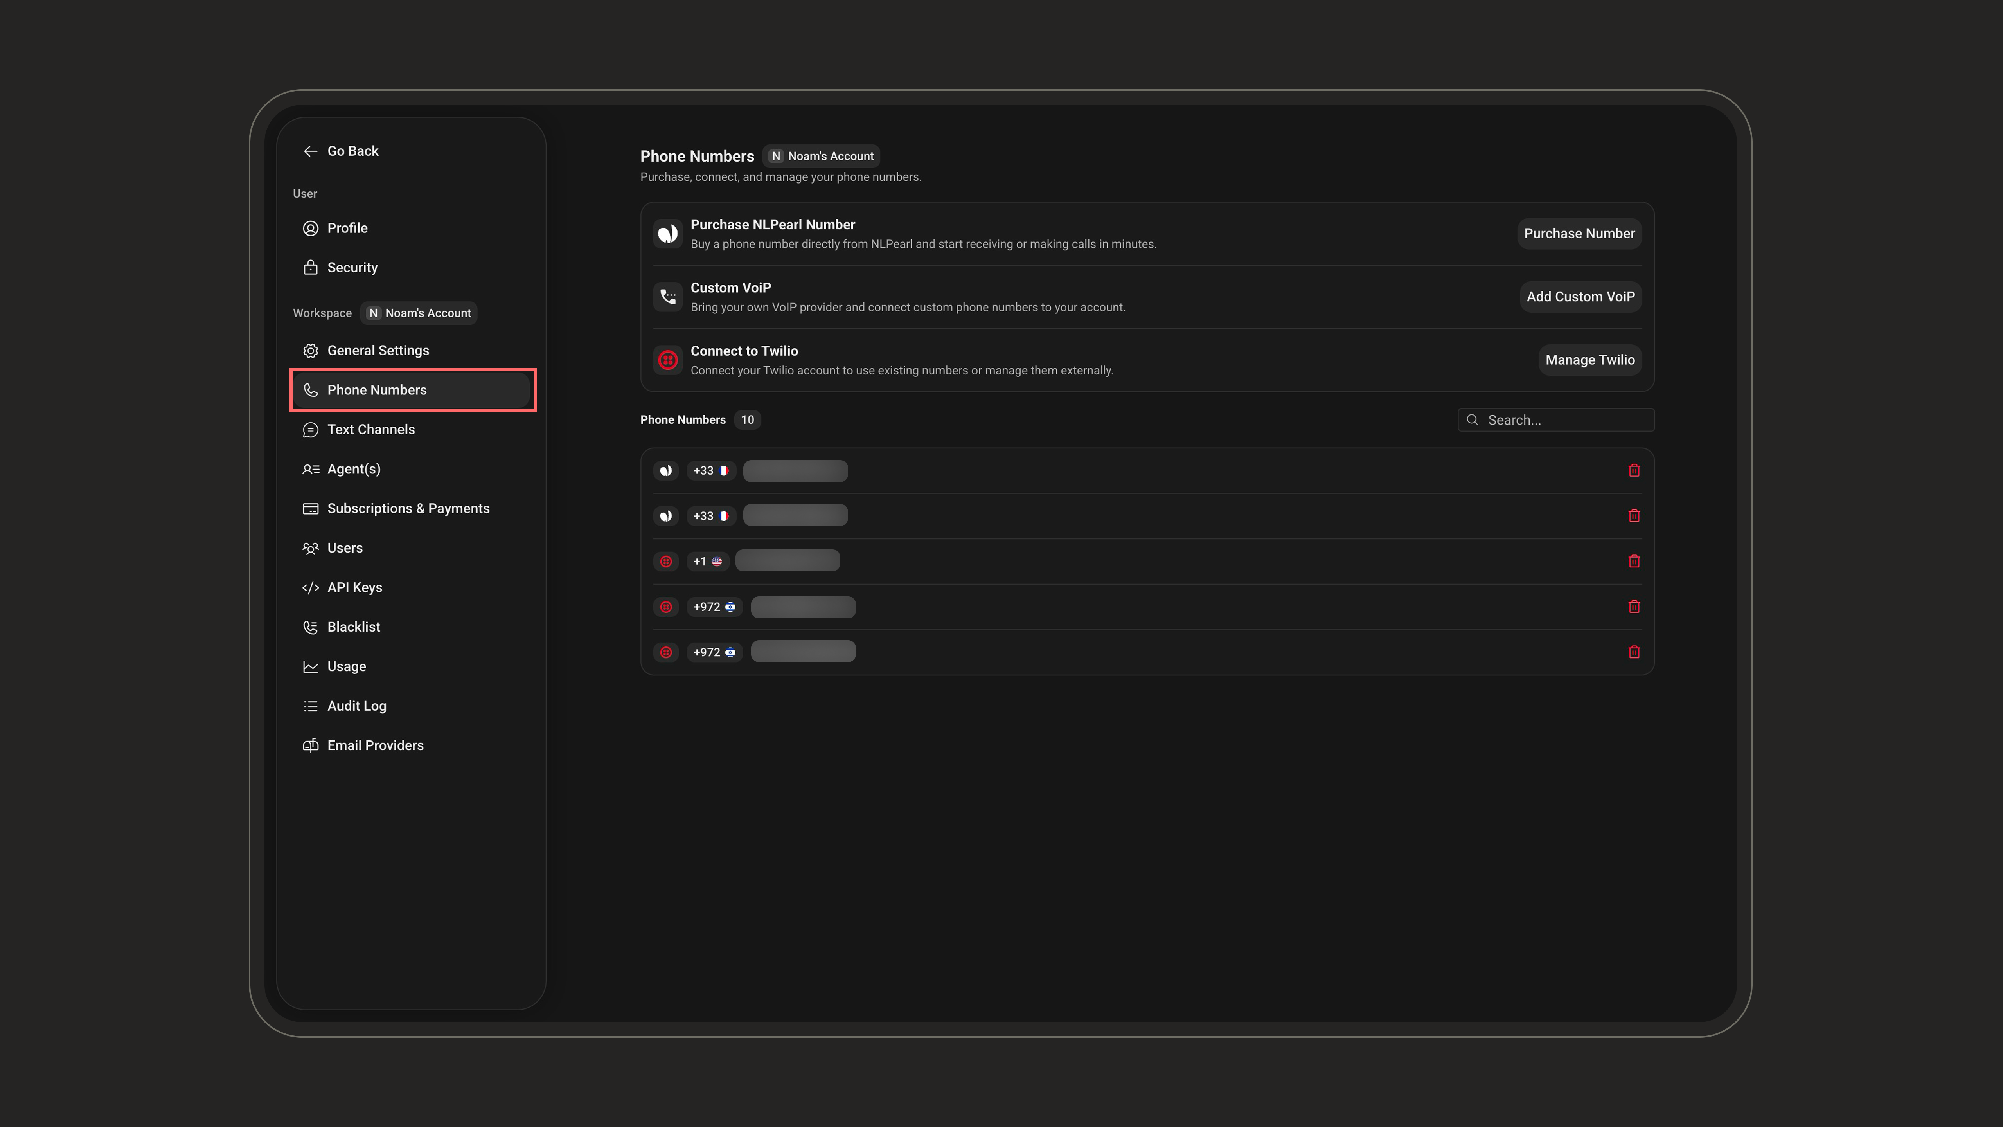Click Noam's Account badge next to page title
2003x1127 pixels.
(821, 157)
